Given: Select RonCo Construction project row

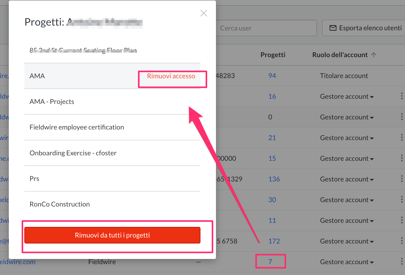Looking at the screenshot, I should click(60, 204).
